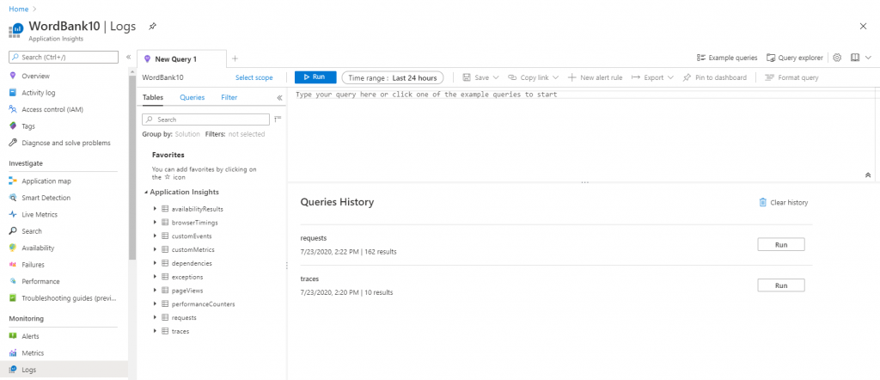Click Format query

pos(791,77)
